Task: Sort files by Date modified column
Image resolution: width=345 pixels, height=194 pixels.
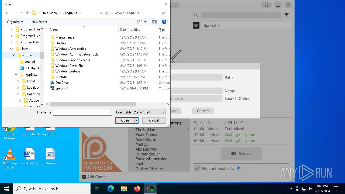Action: click(130, 30)
